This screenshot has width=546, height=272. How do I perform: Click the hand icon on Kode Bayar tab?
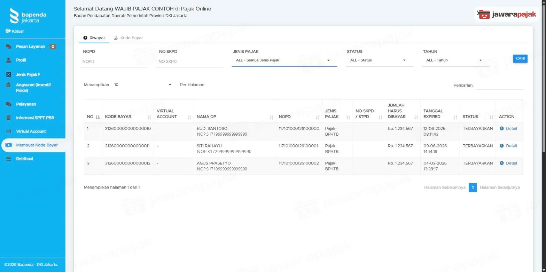click(116, 38)
